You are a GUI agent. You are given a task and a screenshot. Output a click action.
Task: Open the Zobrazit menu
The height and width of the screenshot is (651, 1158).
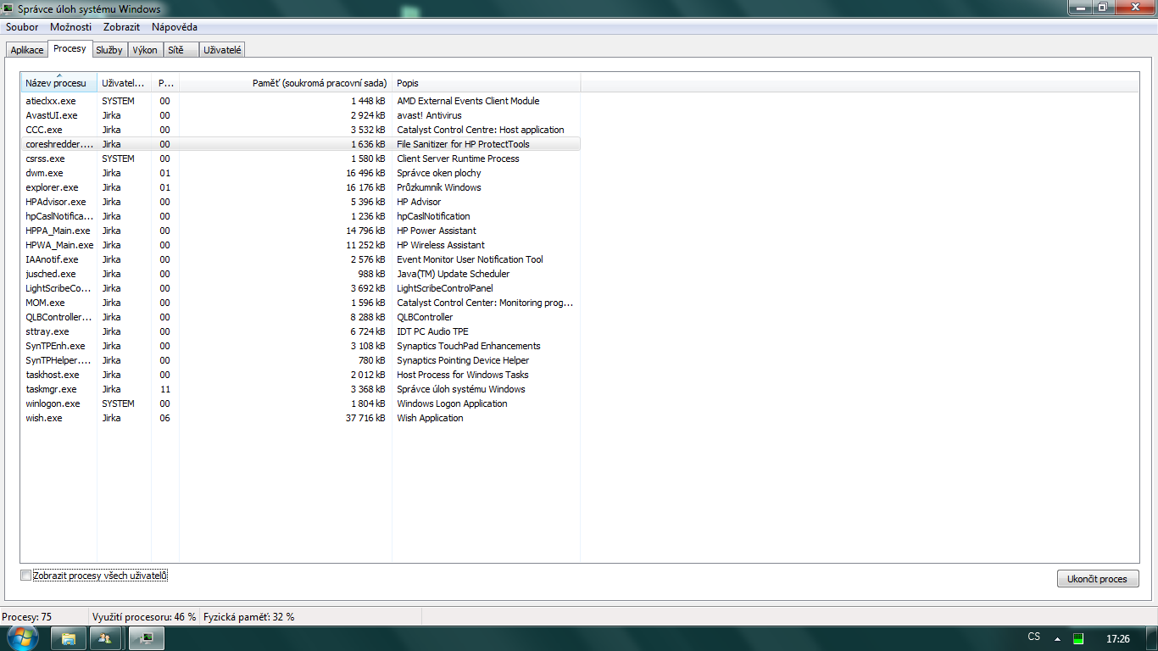tap(121, 27)
